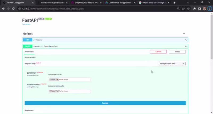This screenshot has width=213, height=114.
Task: Bookmark this page with the star icon
Action: 188,9
